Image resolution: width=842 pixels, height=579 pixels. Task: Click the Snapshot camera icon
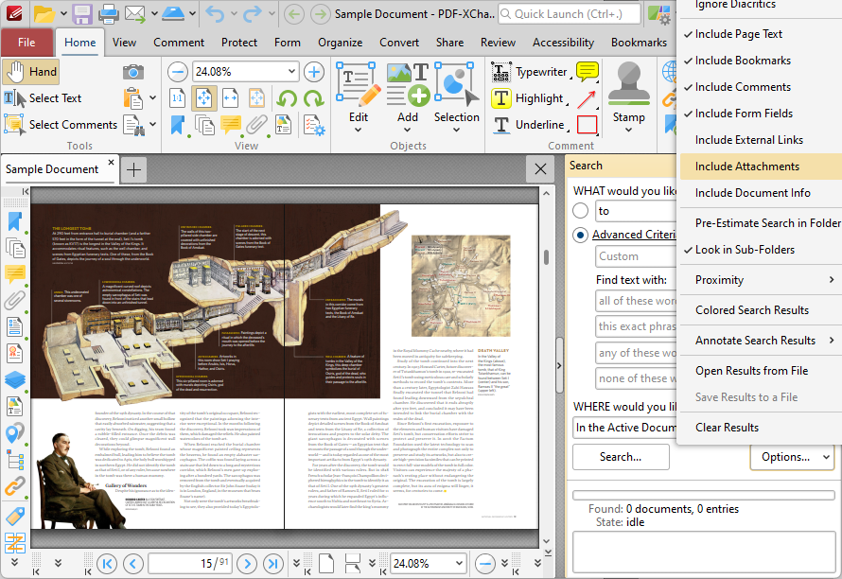[x=133, y=72]
